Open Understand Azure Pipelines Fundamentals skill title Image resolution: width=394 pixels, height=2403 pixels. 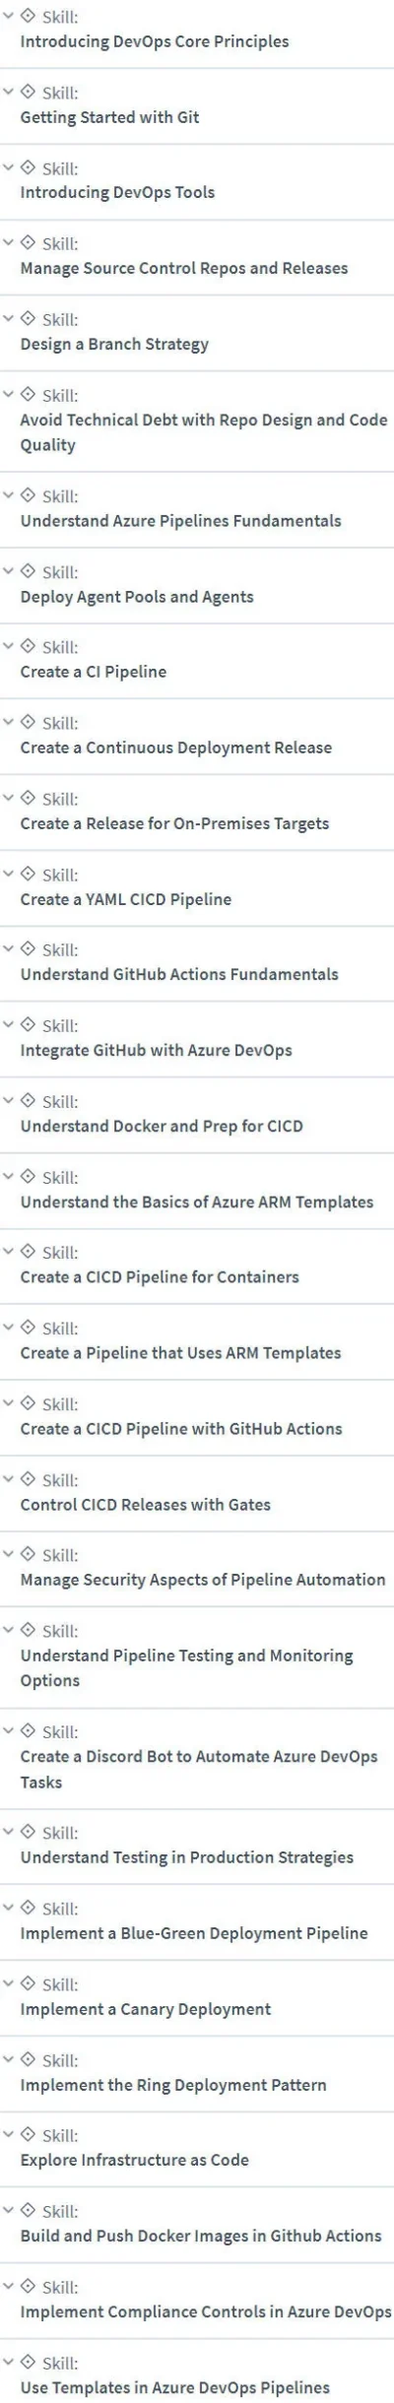[x=181, y=521]
